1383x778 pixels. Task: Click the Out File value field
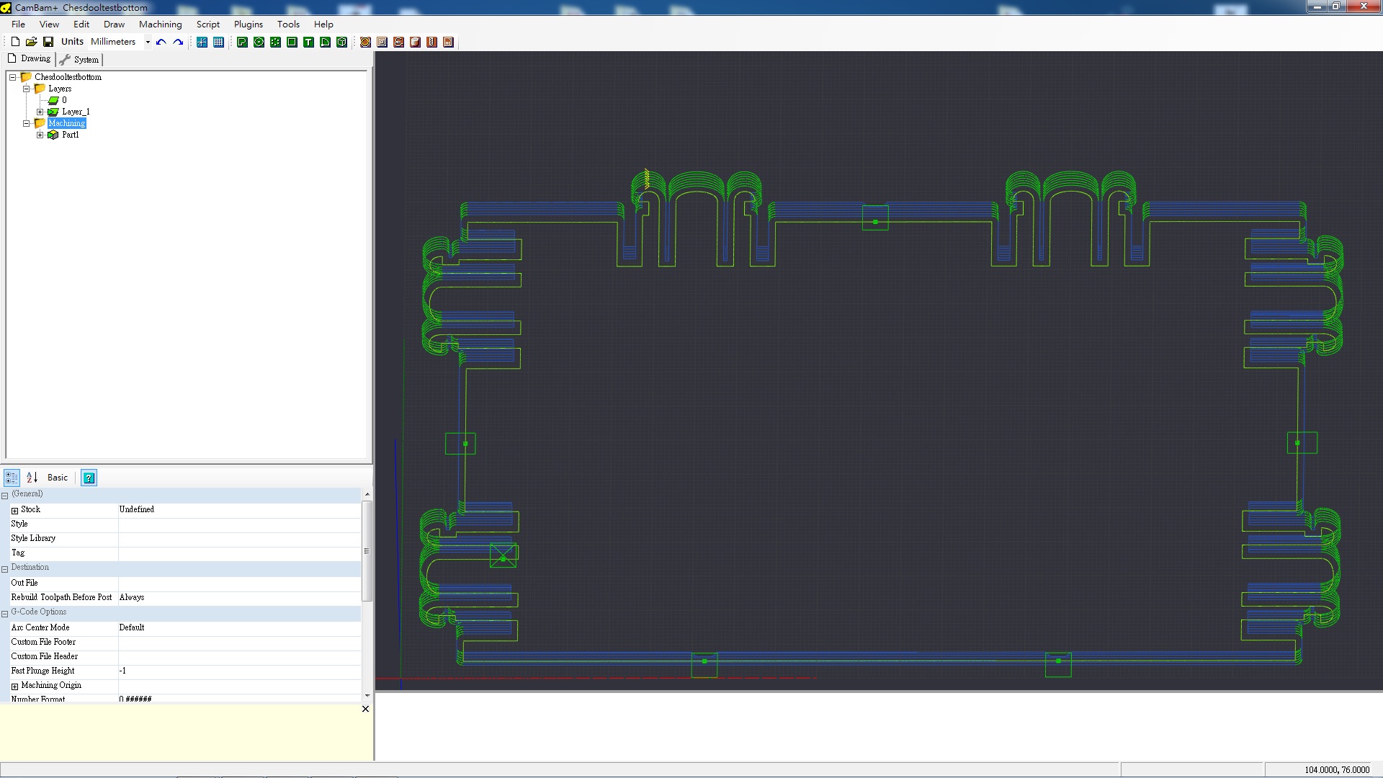click(x=239, y=583)
